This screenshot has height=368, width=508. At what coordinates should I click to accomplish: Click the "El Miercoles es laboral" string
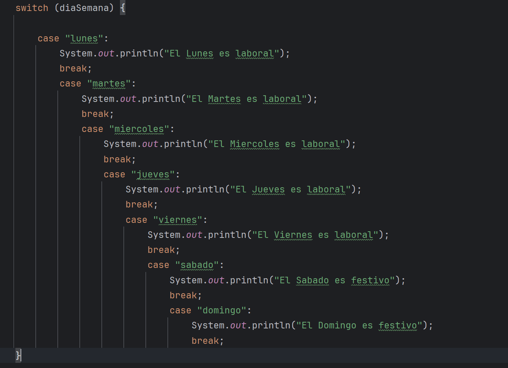(x=277, y=144)
